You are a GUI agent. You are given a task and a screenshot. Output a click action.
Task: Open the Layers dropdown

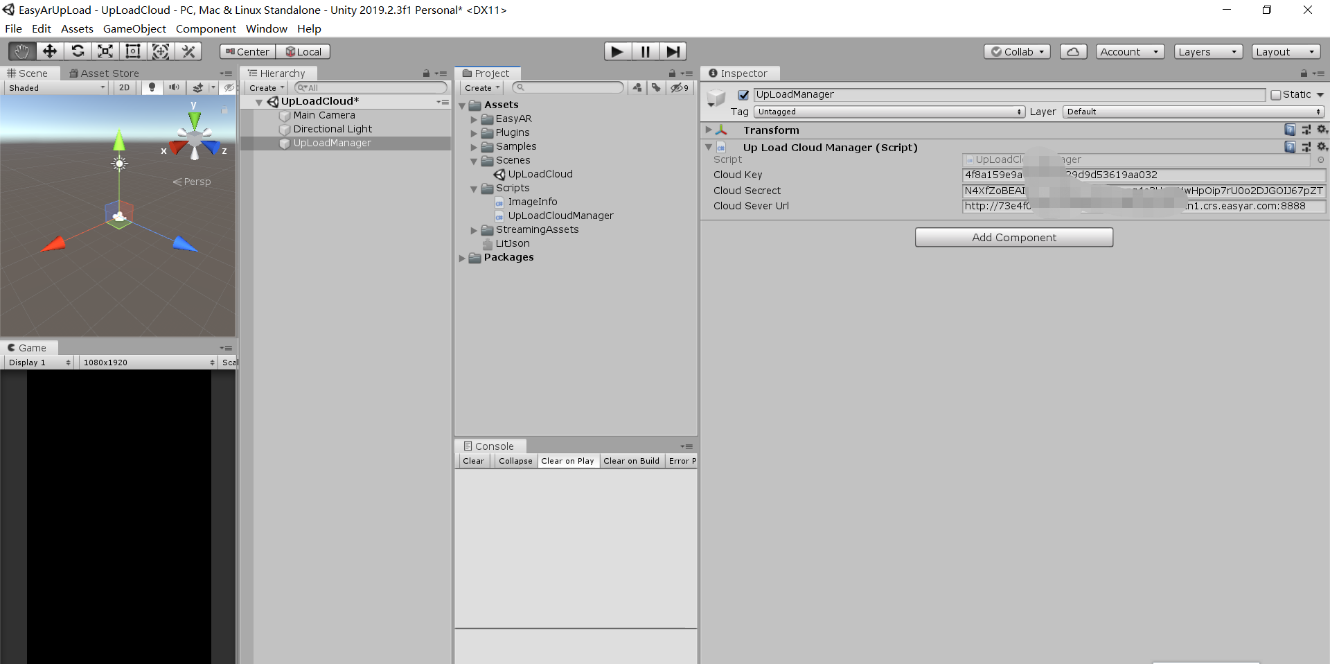pos(1208,52)
